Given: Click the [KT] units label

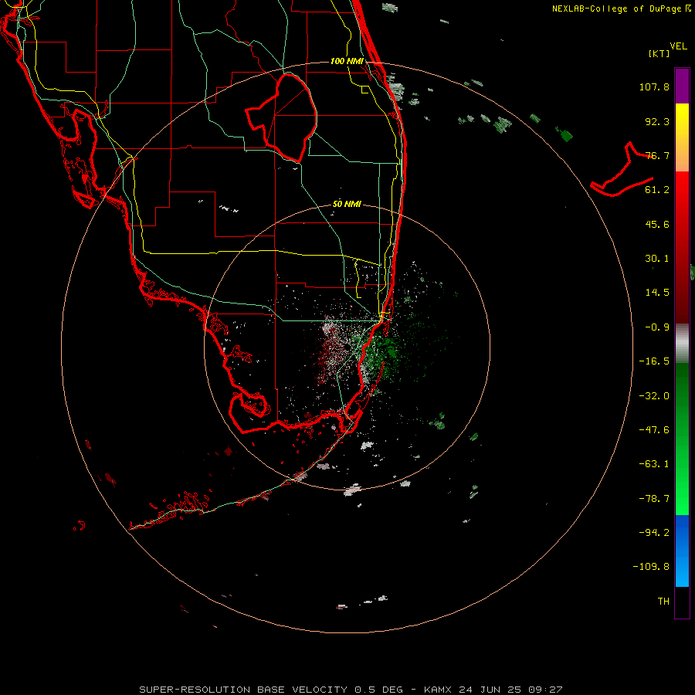Looking at the screenshot, I should pos(659,53).
